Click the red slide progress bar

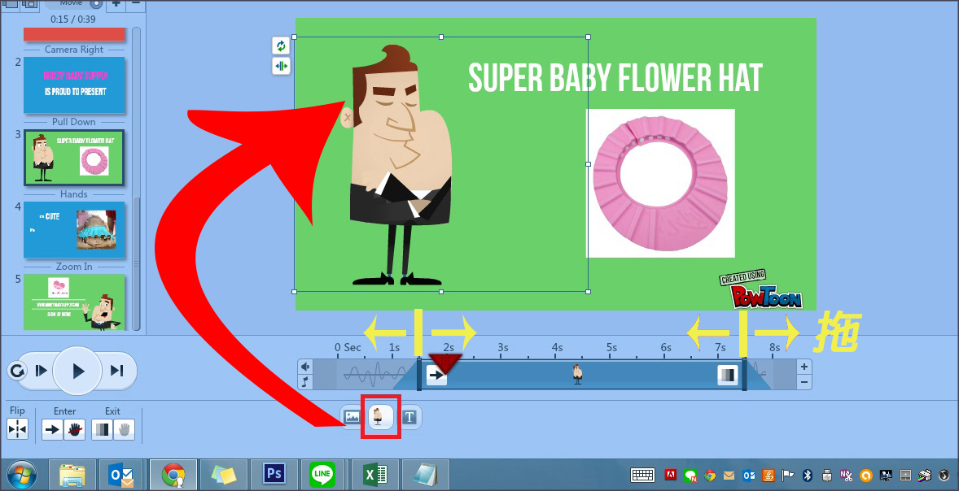point(74,34)
